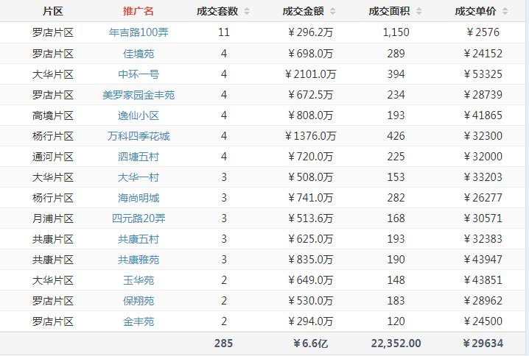Select 共康片区 in the 共康雅苑 row
This screenshot has width=529, height=356.
coord(53,260)
